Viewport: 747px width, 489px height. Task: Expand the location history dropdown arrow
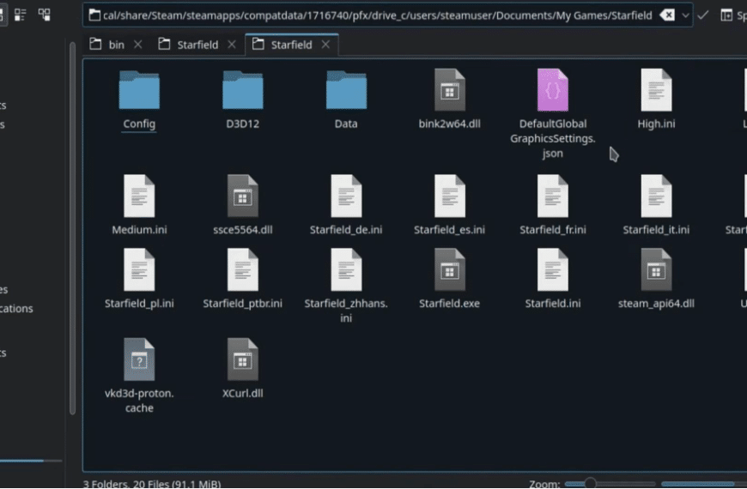click(x=685, y=15)
